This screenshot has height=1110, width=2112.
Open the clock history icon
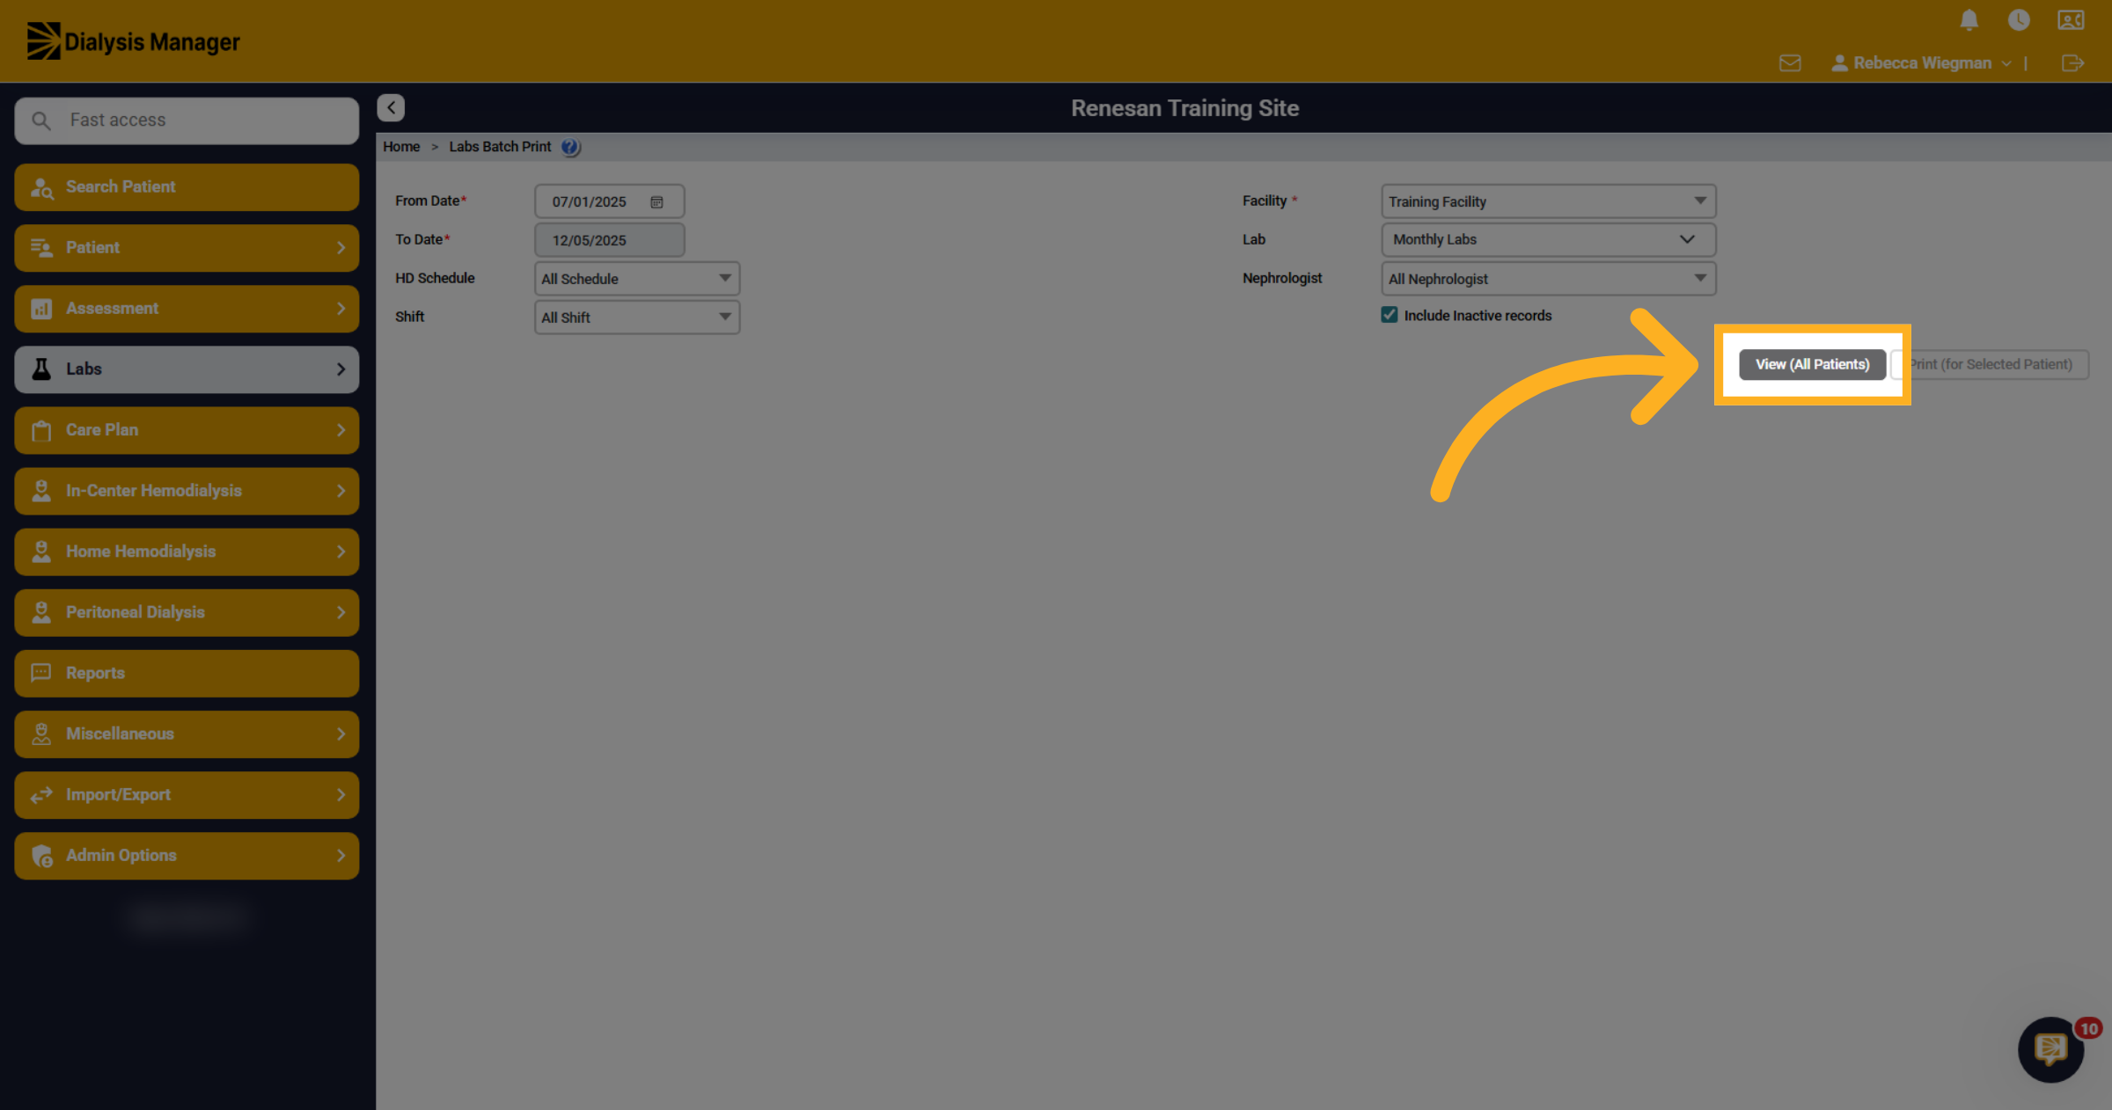(2019, 19)
